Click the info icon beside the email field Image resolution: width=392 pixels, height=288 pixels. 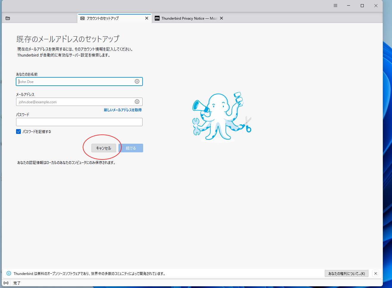click(137, 101)
